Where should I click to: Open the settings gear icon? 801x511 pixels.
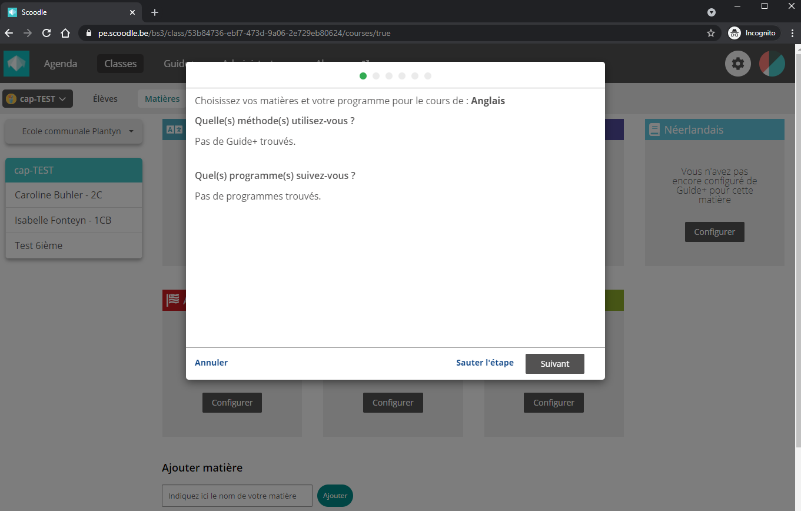737,64
